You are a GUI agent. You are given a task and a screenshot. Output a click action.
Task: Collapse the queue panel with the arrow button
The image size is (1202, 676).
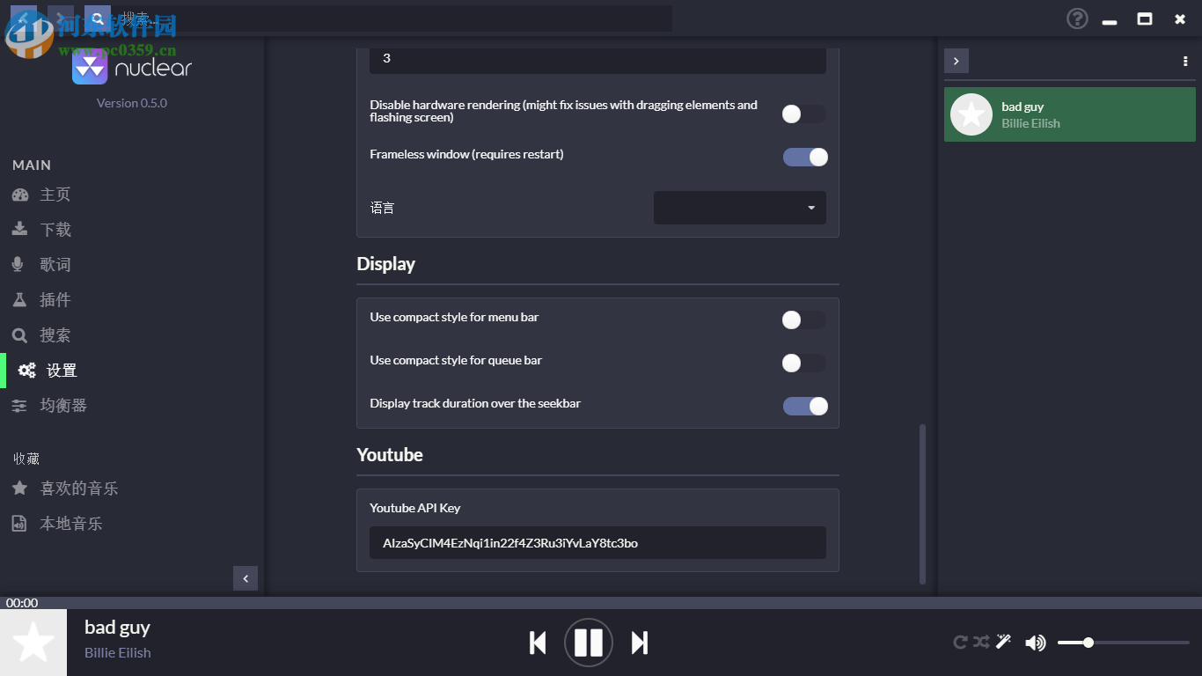956,61
